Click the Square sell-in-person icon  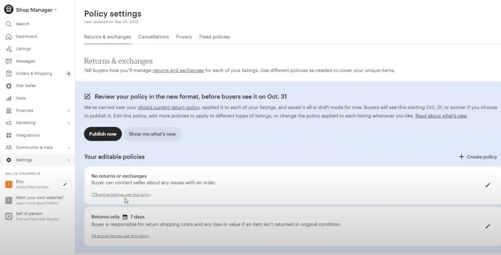pyautogui.click(x=9, y=216)
